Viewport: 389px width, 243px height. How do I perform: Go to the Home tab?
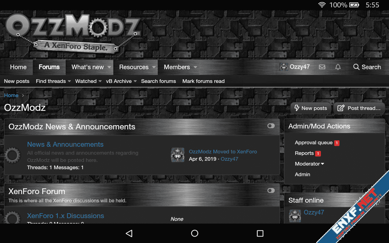[x=18, y=67]
